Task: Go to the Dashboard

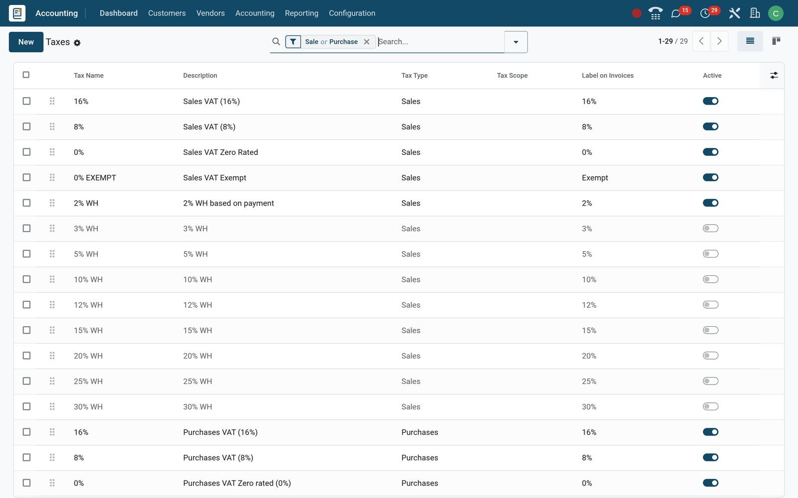Action: pos(119,13)
